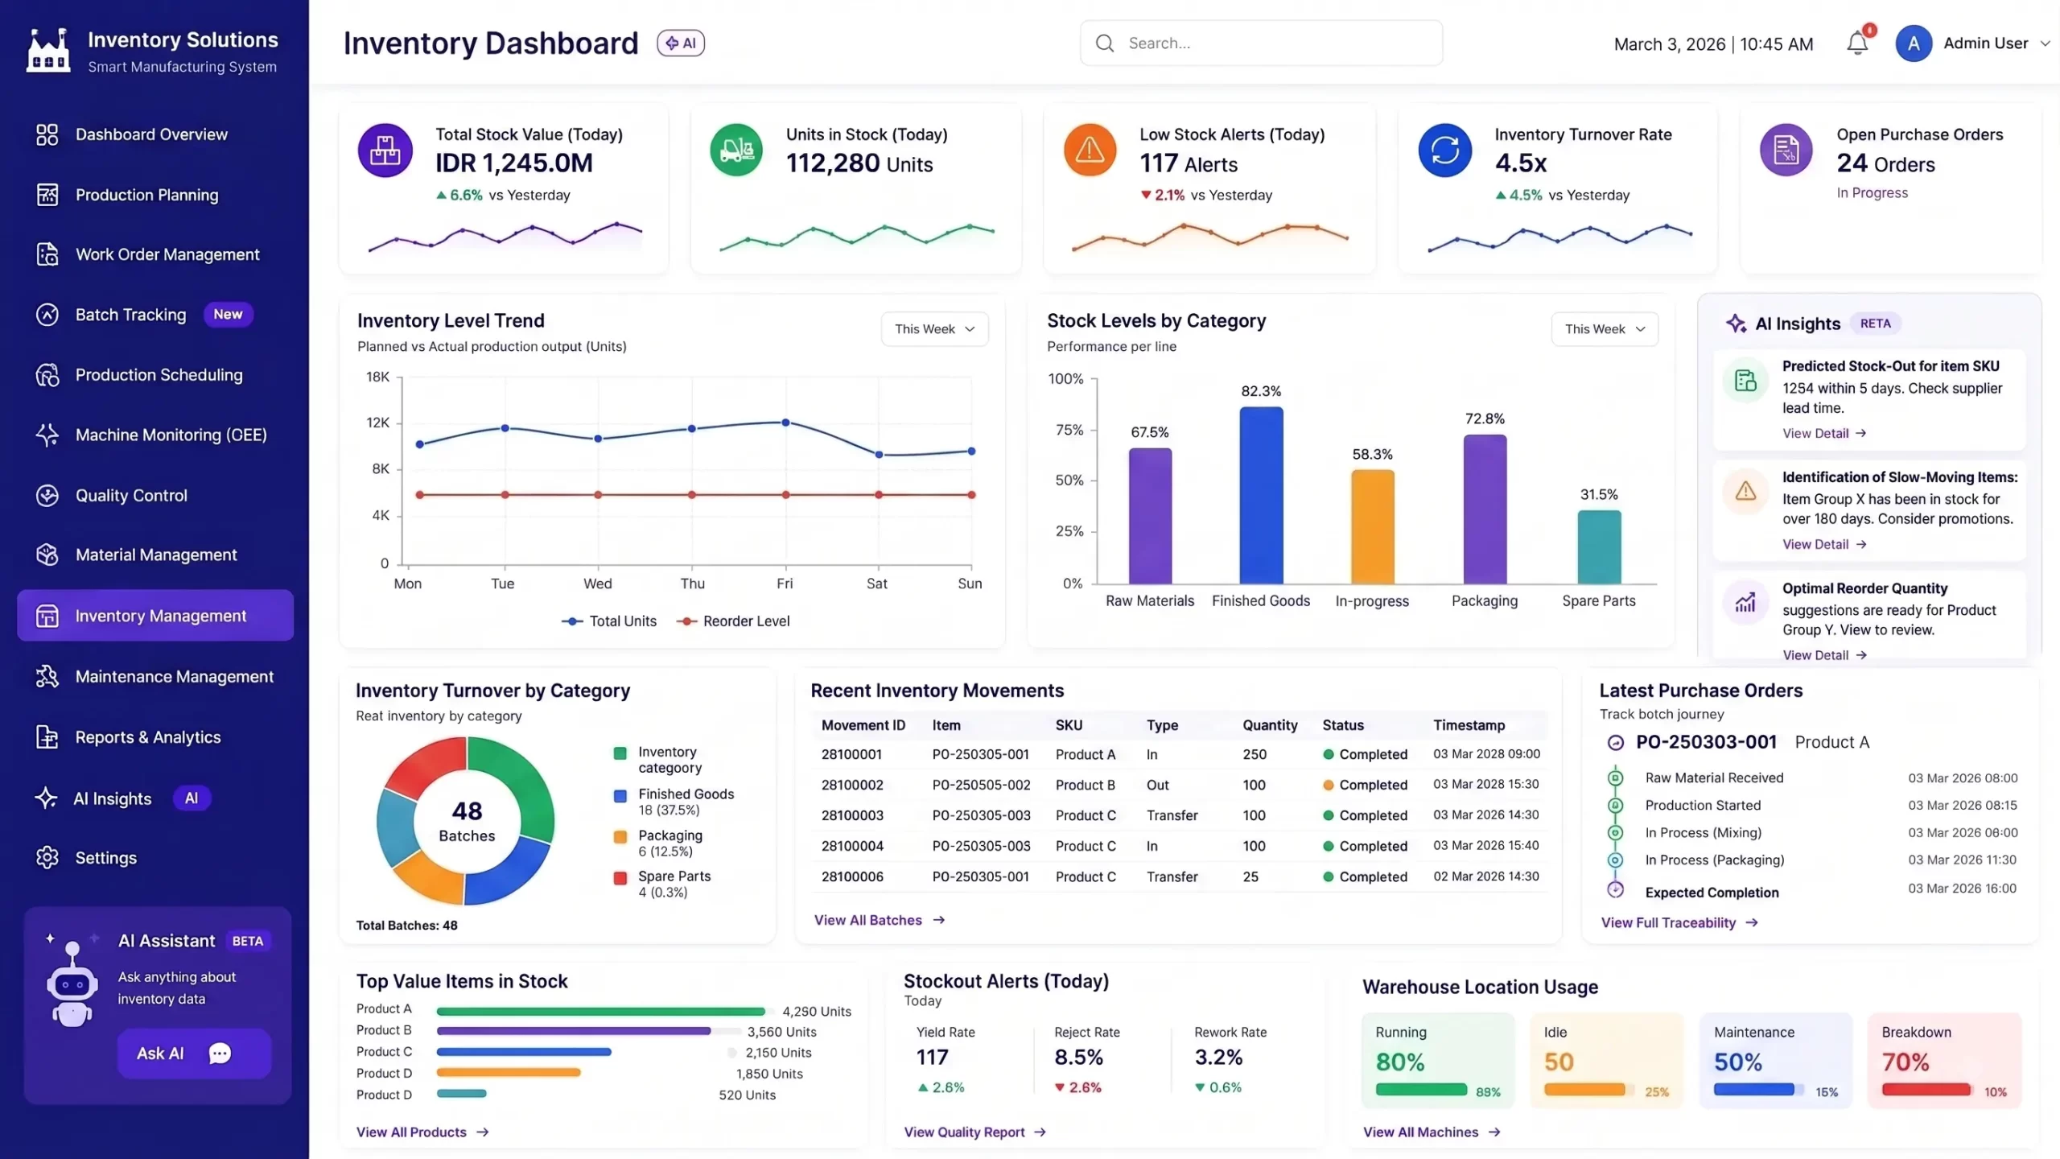
Task: Click the Production Planning sidebar icon
Action: (47, 195)
